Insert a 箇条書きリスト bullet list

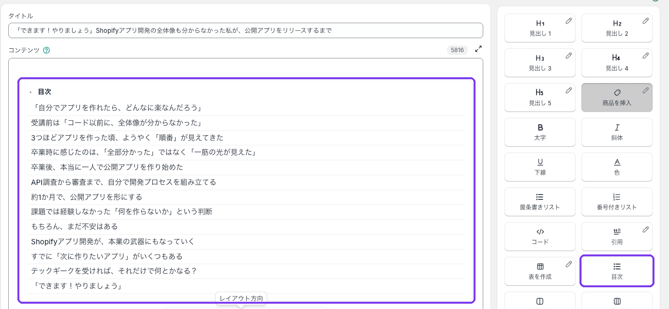pos(540,202)
